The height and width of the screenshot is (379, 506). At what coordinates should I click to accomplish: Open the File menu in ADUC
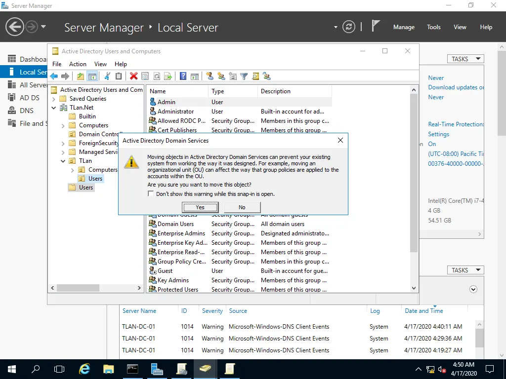pos(57,64)
